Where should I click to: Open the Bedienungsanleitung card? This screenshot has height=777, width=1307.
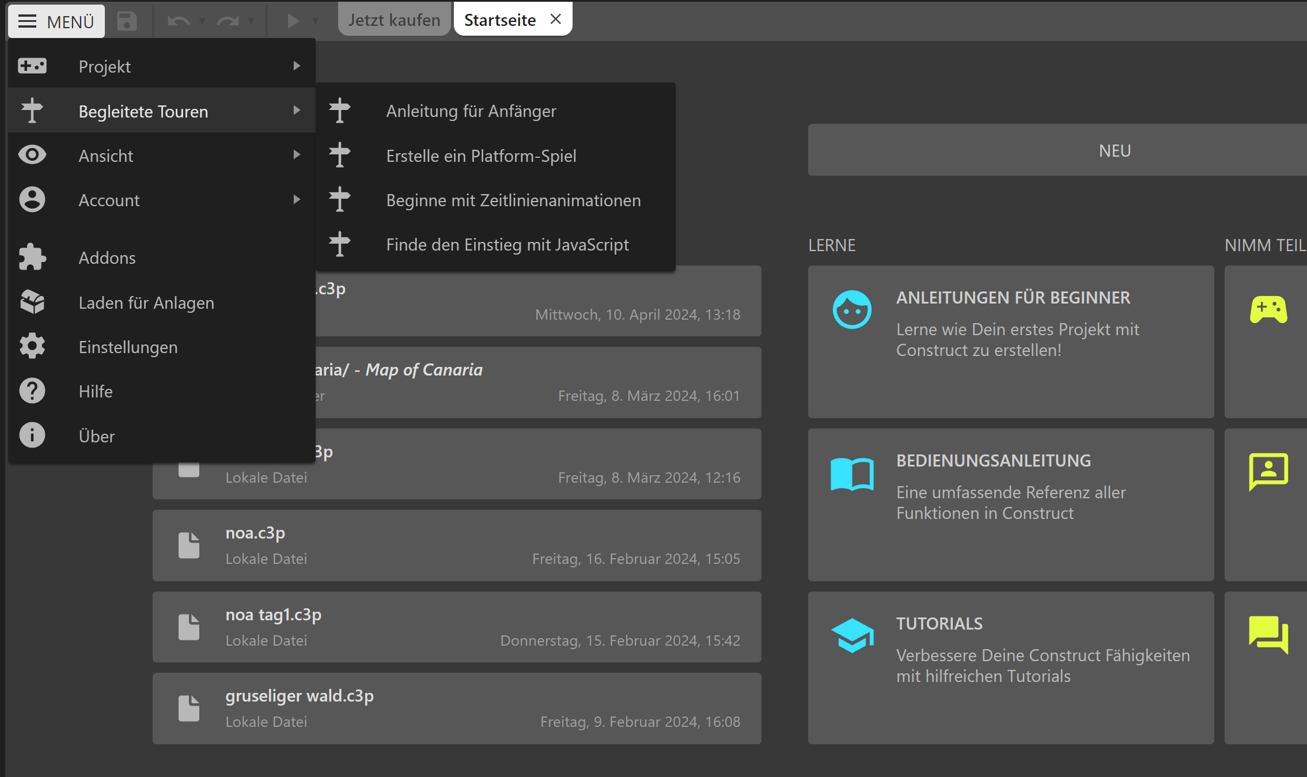[1011, 505]
